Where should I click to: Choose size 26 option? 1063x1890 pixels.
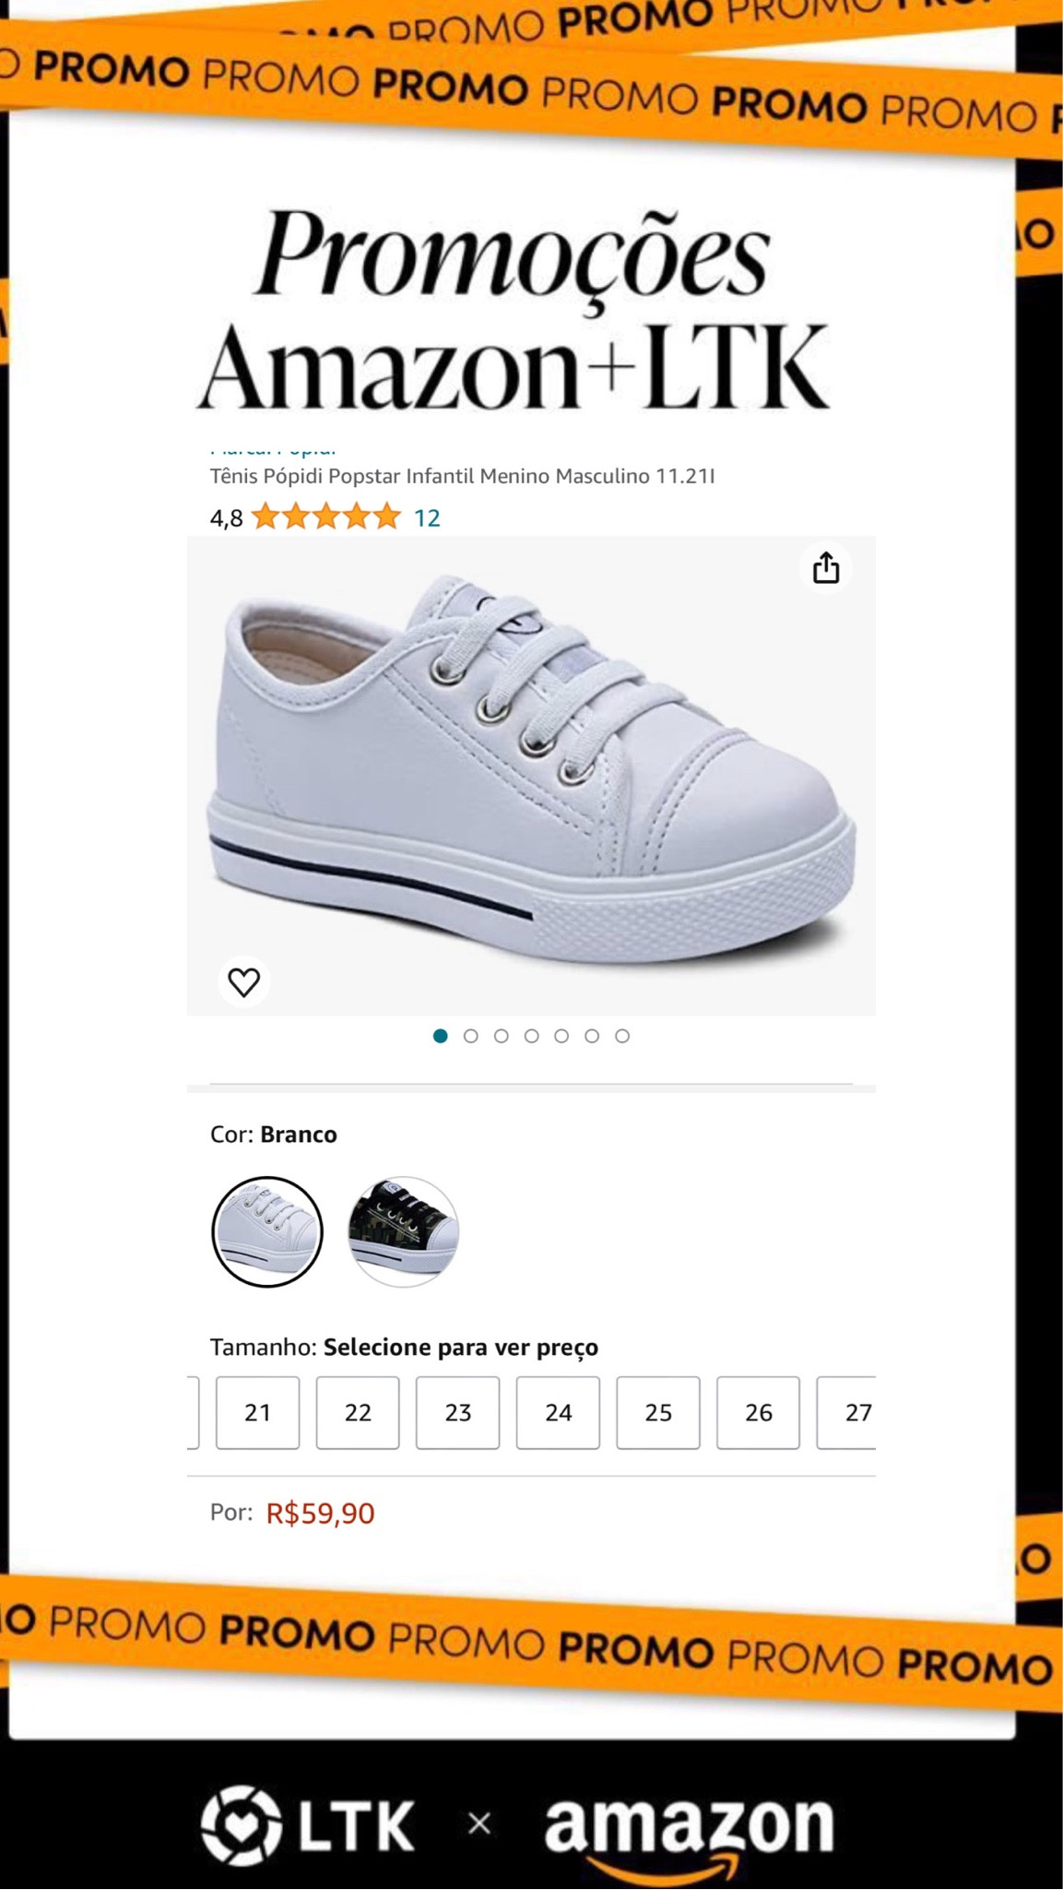click(x=758, y=1412)
